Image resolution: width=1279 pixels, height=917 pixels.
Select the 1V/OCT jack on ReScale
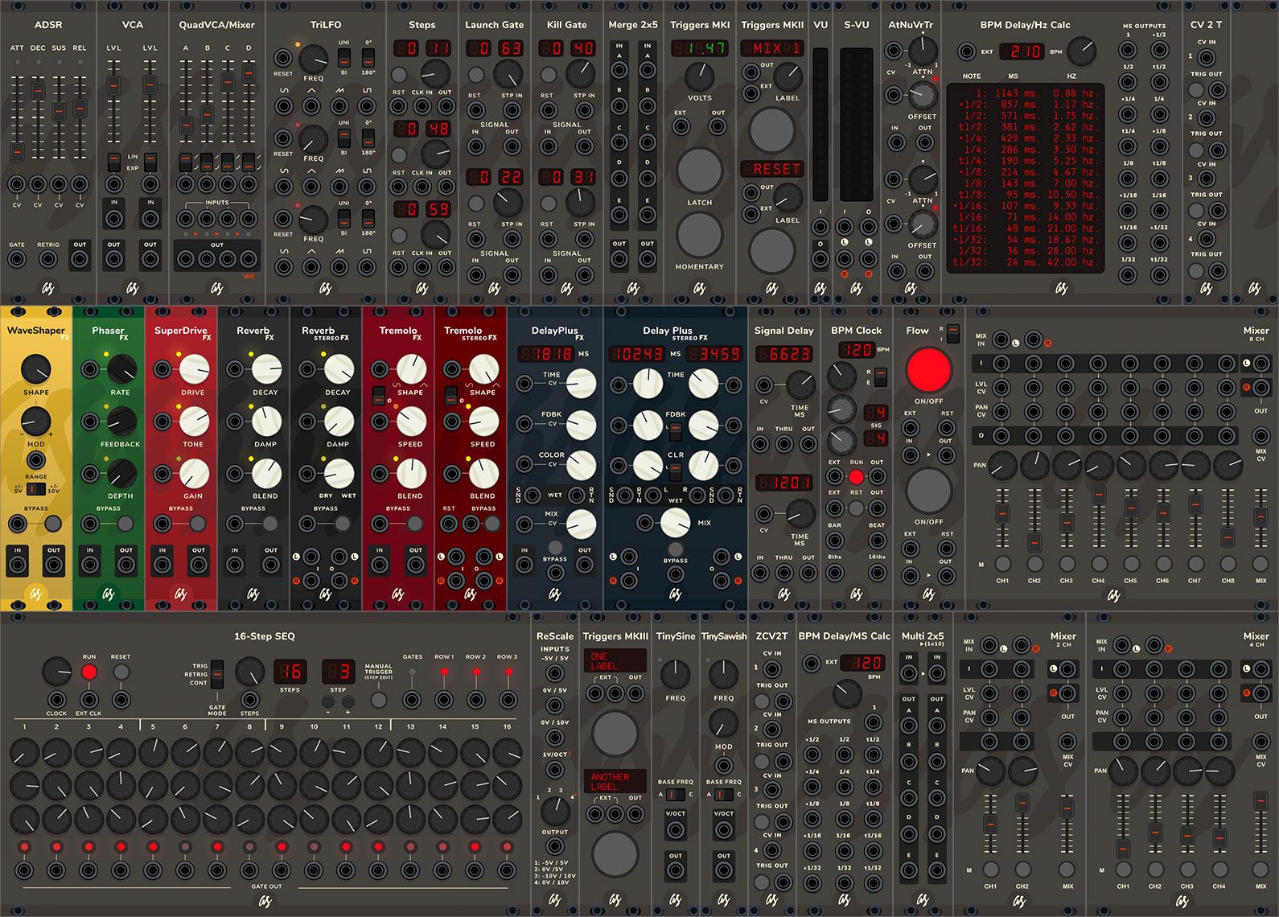(x=555, y=770)
